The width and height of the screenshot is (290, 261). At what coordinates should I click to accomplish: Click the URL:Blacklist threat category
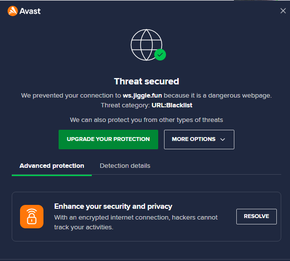point(172,105)
